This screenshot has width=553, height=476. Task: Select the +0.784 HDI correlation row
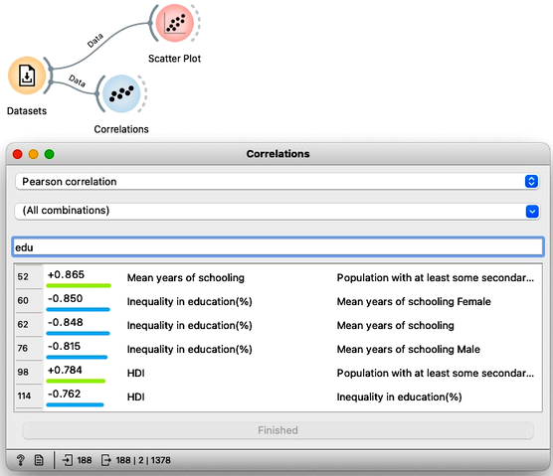[277, 373]
